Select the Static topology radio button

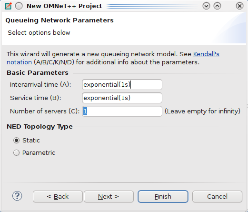tap(16, 141)
